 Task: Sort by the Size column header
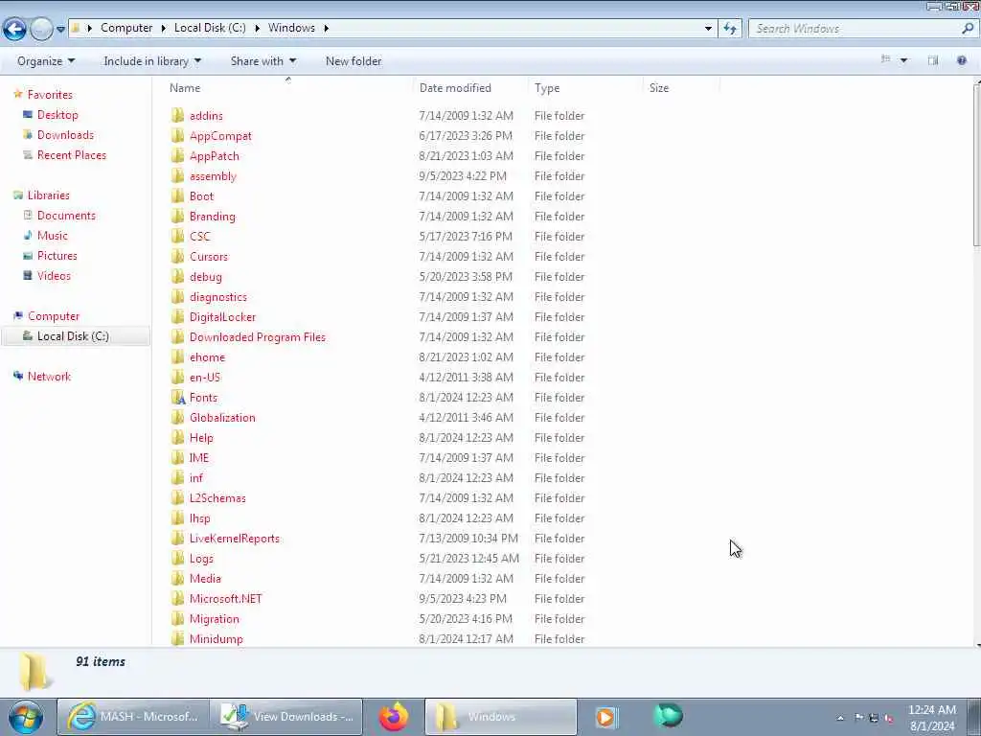(x=659, y=88)
